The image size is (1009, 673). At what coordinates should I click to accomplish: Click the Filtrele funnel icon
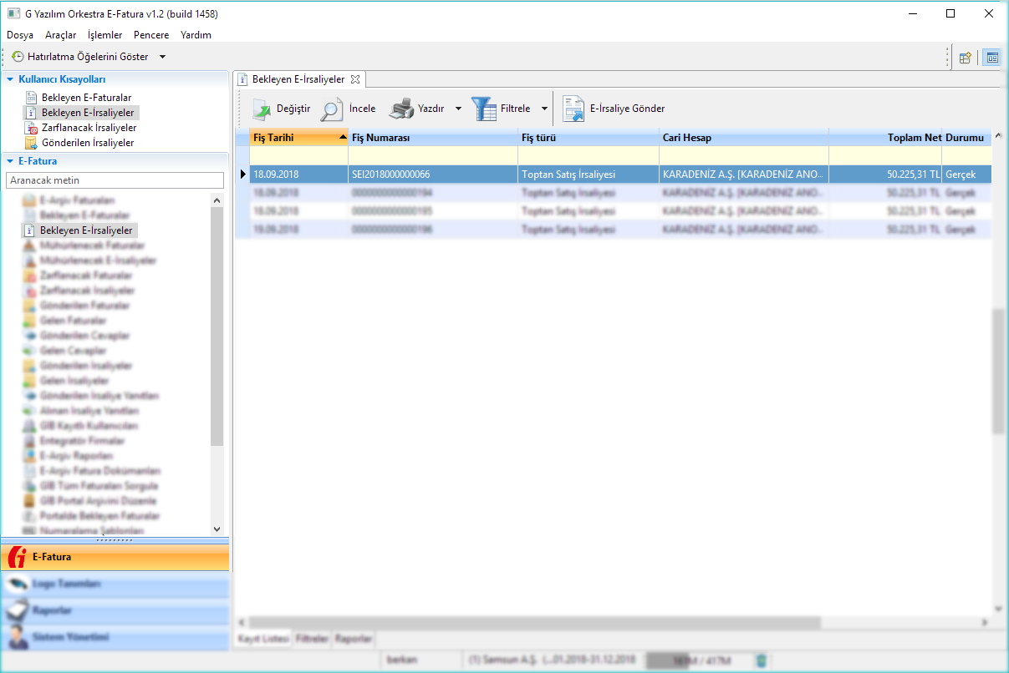pos(483,109)
